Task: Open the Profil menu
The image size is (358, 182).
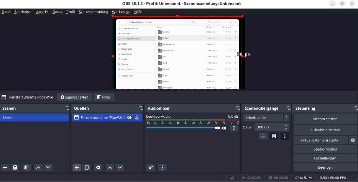Action: click(x=71, y=12)
